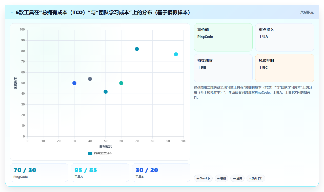
Task: Click the description paragraph starting 这张图用二维关系
Action: click(253, 92)
